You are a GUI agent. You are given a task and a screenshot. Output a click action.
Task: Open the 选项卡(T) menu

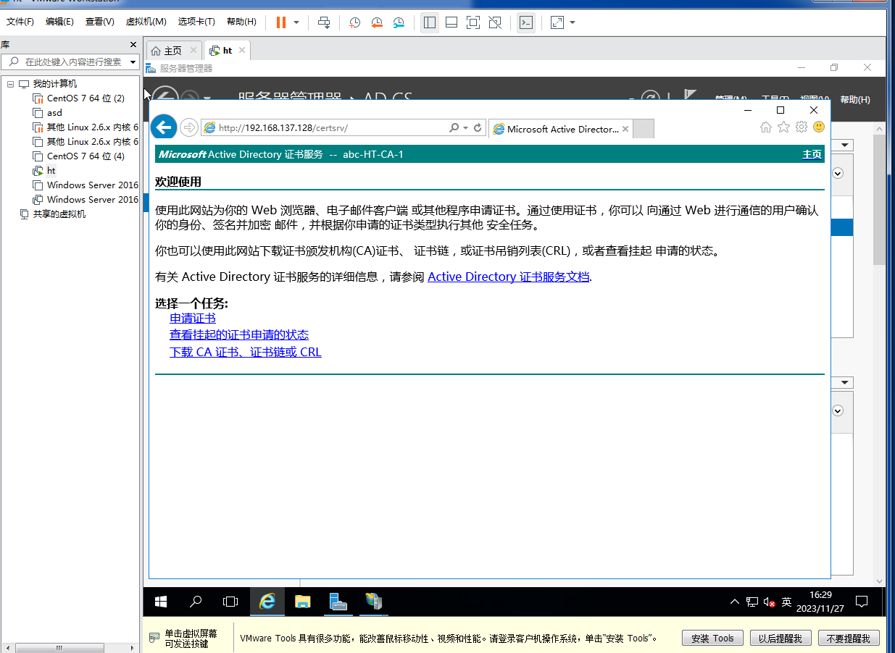coord(196,22)
